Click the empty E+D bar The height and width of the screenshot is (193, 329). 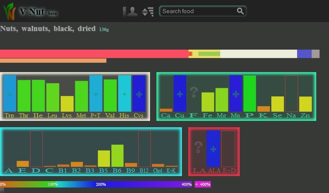pyautogui.click(x=228, y=148)
